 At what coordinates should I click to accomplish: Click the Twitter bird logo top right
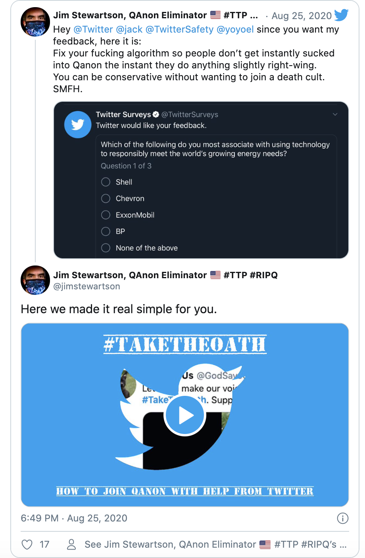341,15
